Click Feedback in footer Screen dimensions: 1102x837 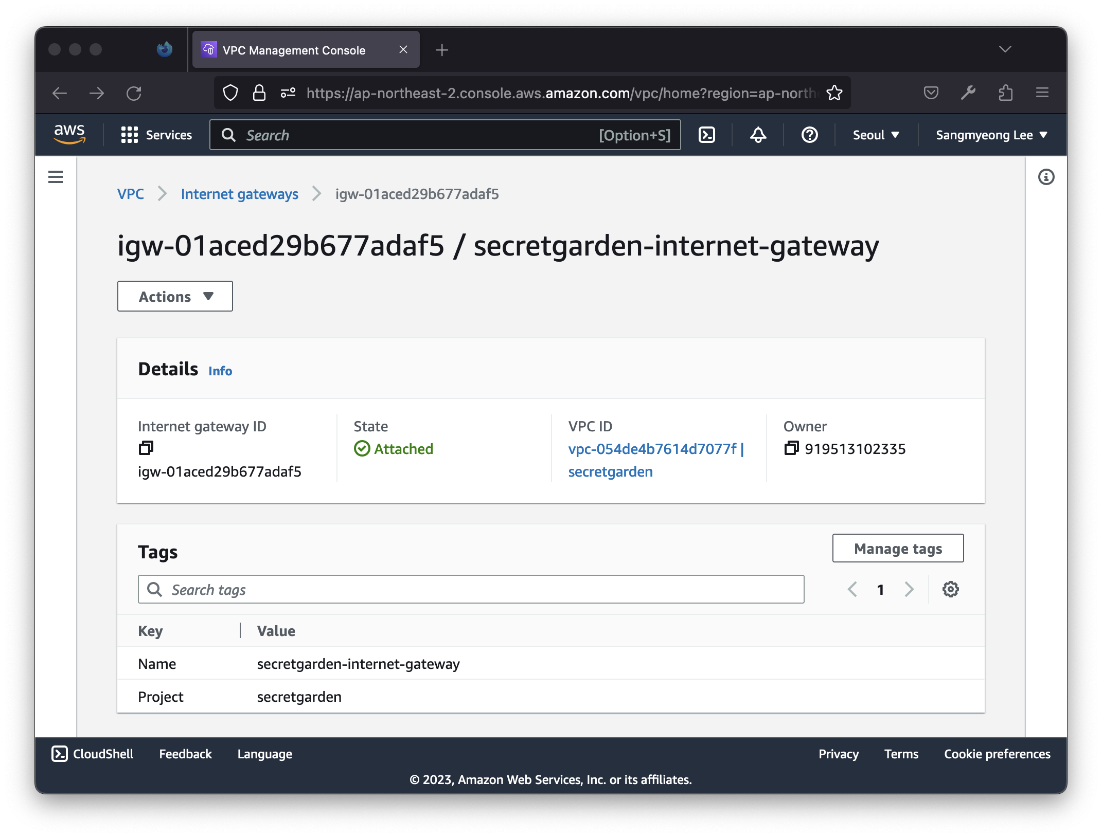coord(185,754)
